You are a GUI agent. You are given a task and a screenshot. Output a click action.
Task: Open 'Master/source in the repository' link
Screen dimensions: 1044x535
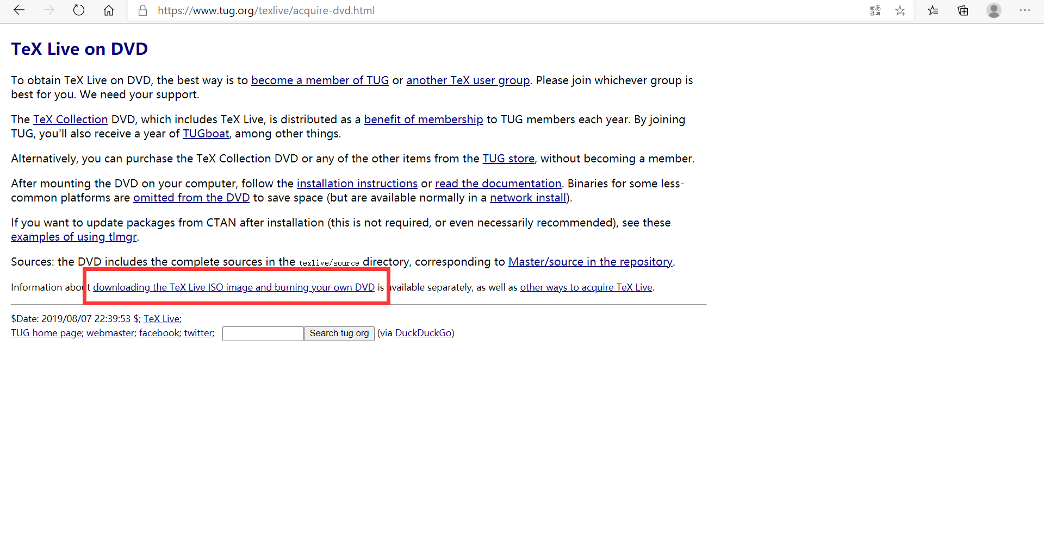[591, 262]
